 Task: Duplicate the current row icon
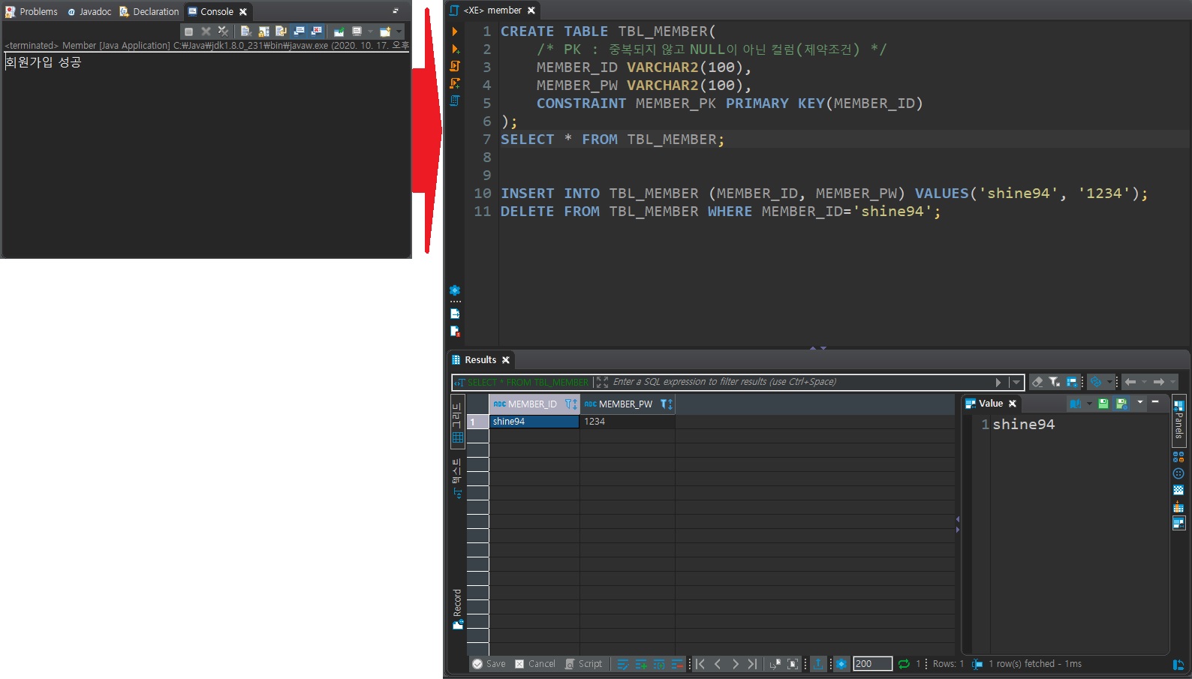(x=659, y=664)
